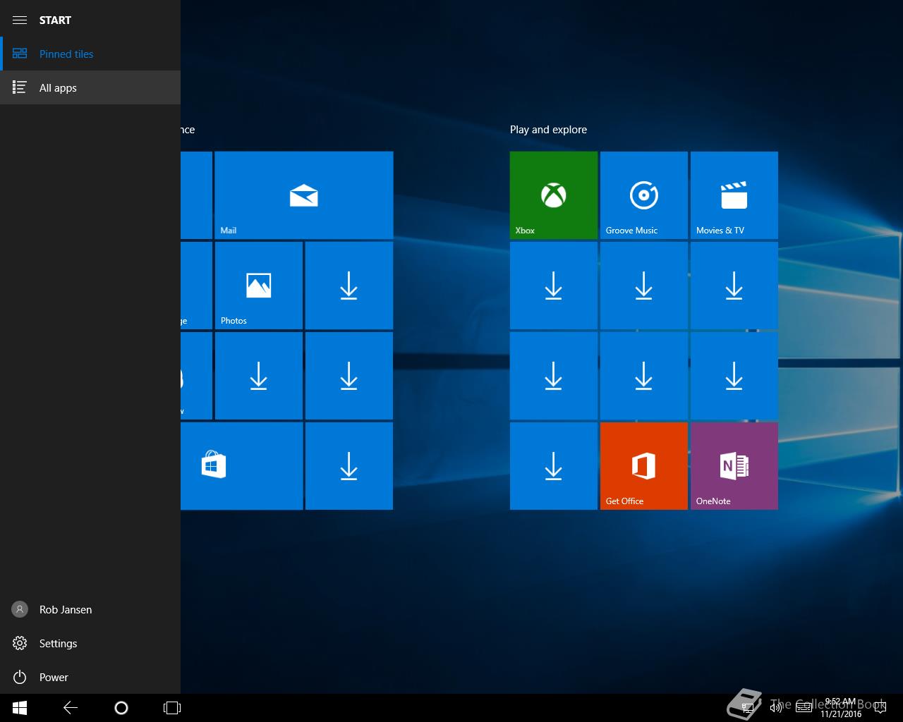
Task: Open Cortana circle on the taskbar
Action: [121, 708]
